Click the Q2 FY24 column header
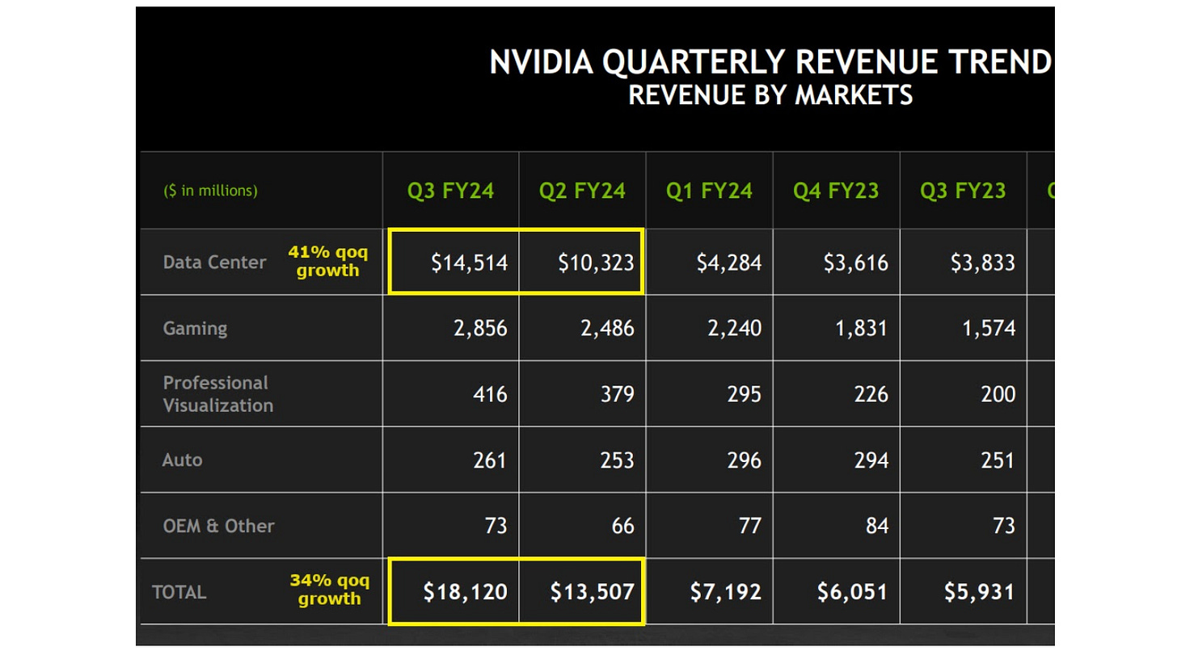This screenshot has height=651, width=1177. (583, 191)
